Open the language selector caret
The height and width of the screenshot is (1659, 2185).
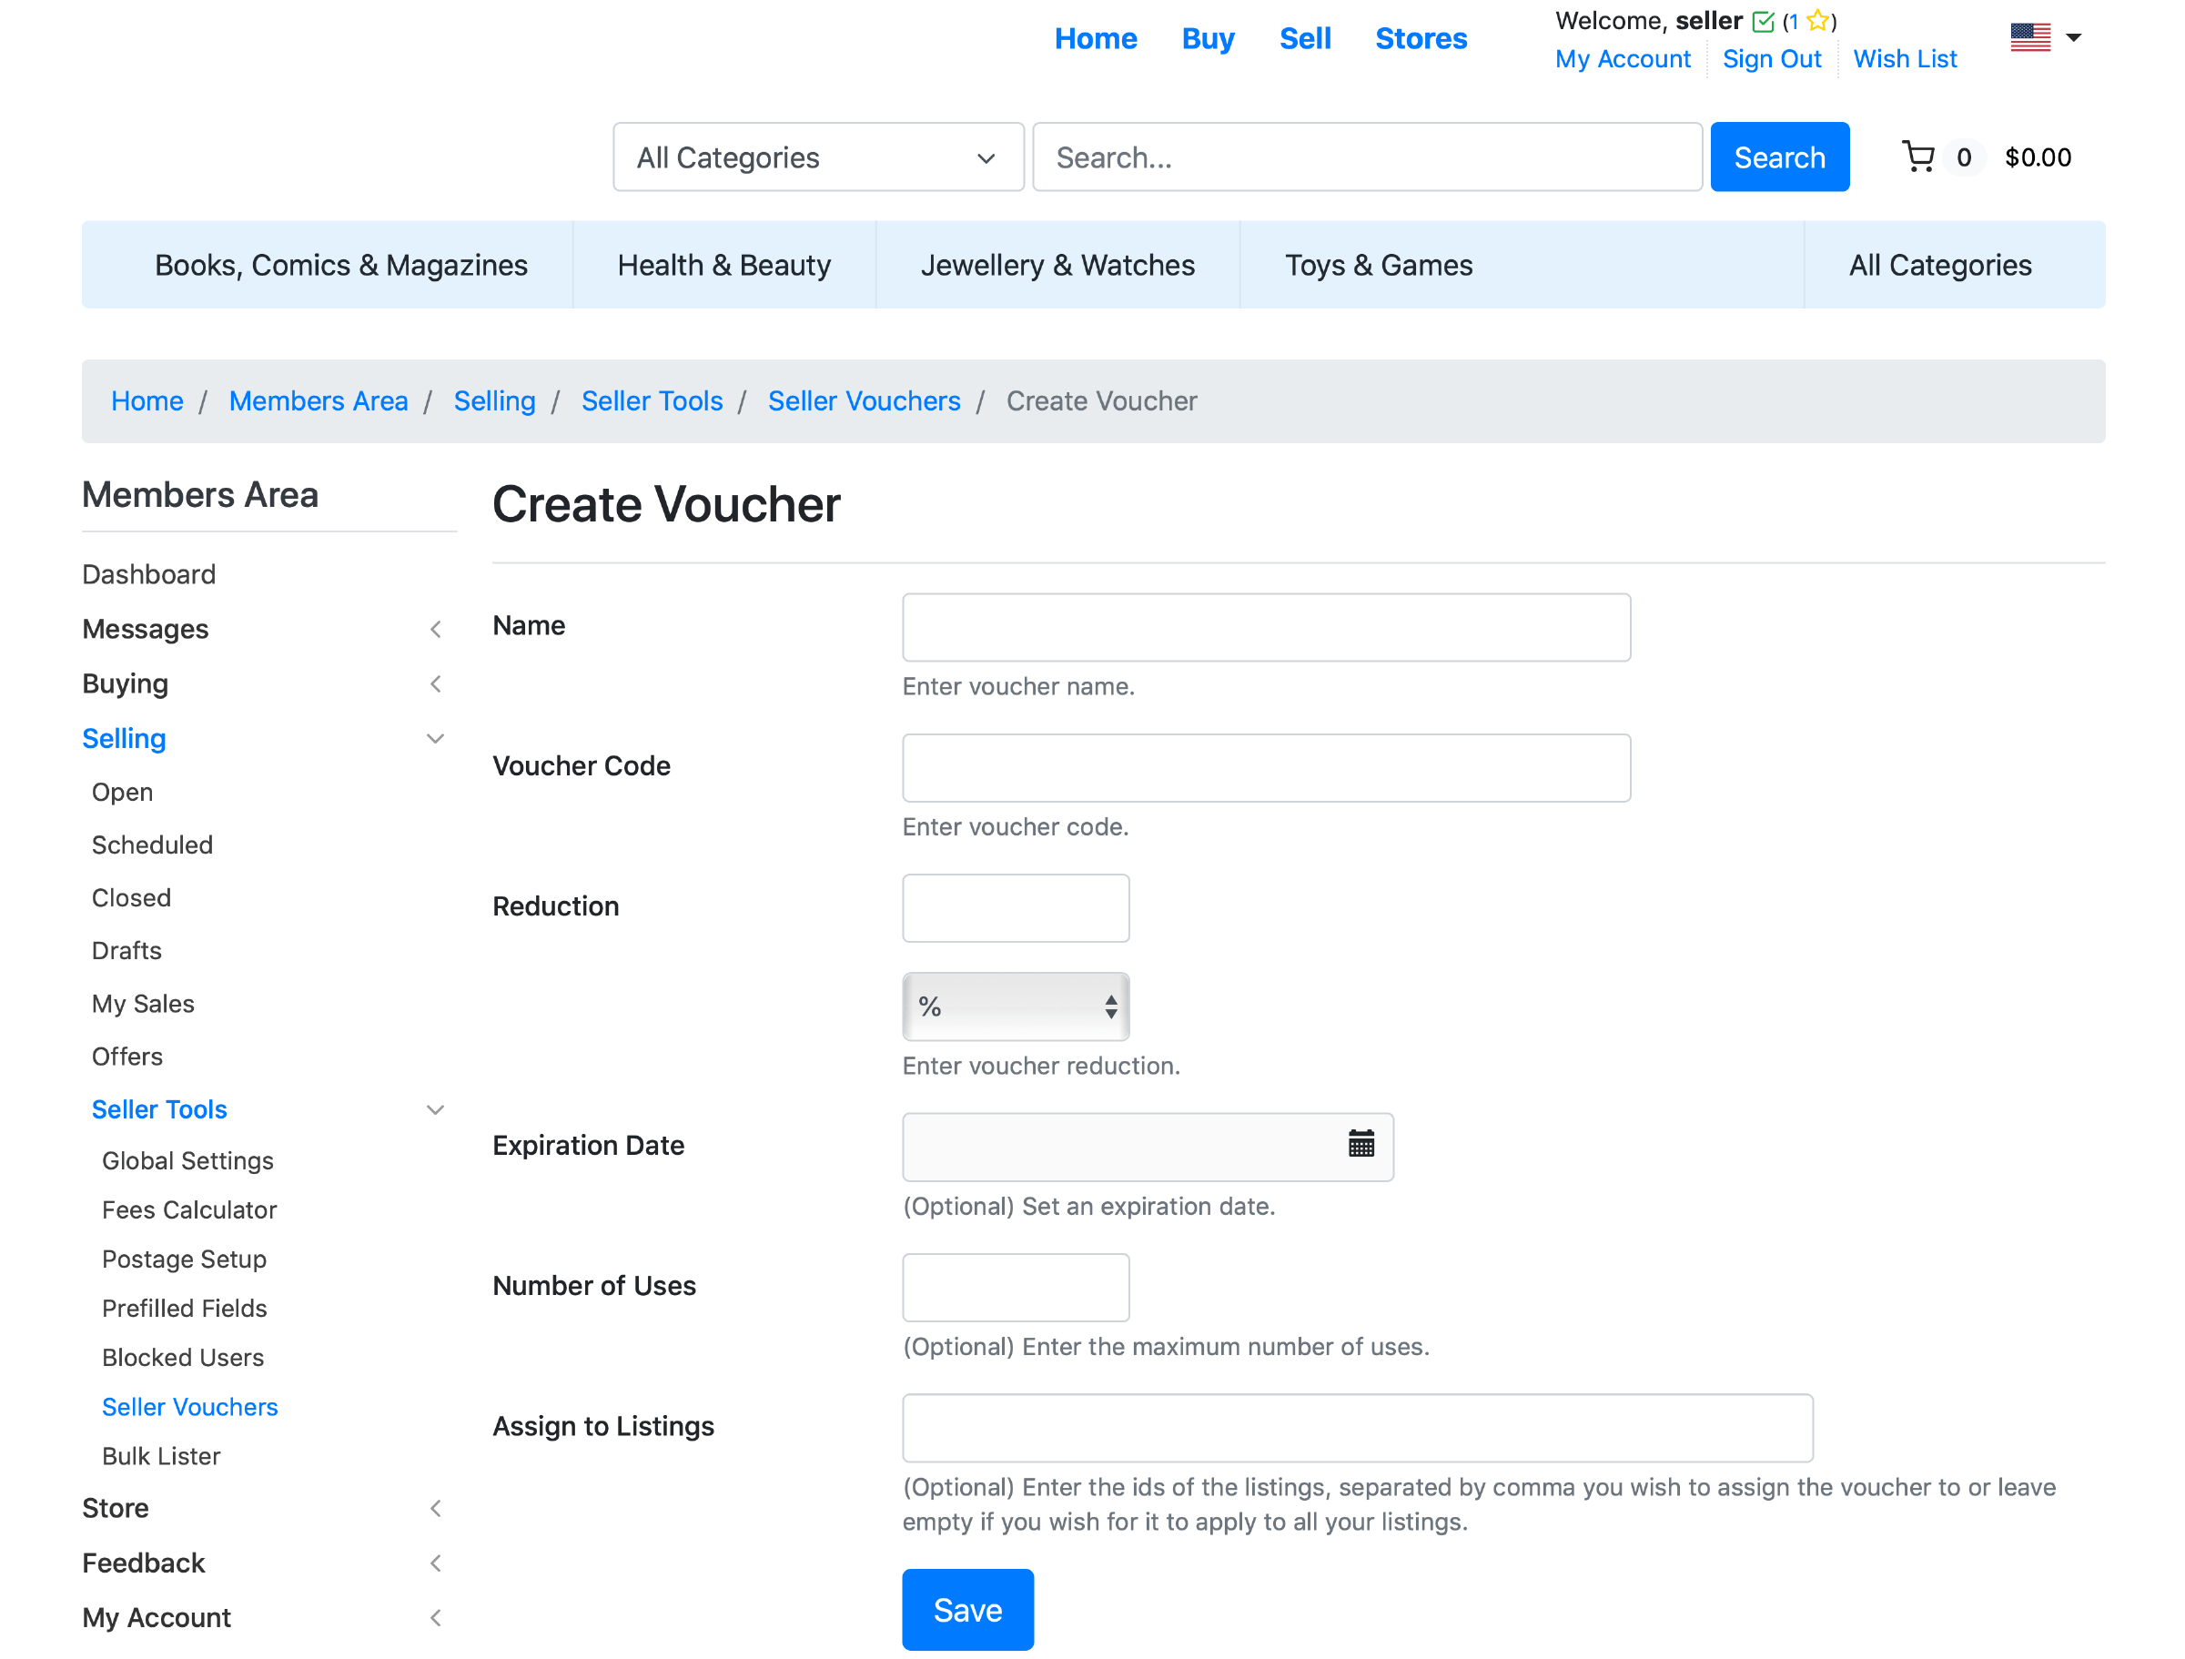(x=2073, y=37)
